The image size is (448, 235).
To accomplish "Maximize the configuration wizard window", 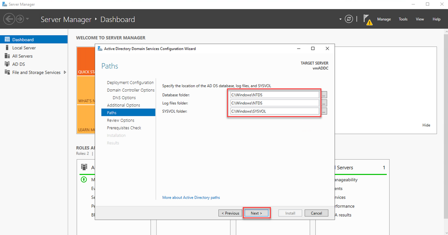I will click(313, 49).
